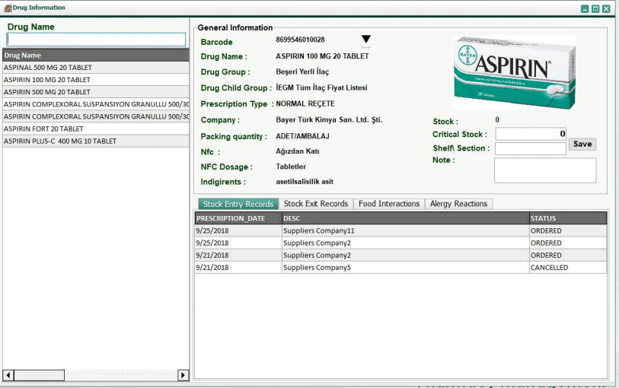Image resolution: width=619 pixels, height=388 pixels.
Task: Switch to the Stock Exit Records tab
Action: (315, 204)
